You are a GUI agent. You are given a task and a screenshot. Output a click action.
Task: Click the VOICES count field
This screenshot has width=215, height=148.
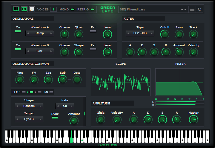tap(53, 9)
